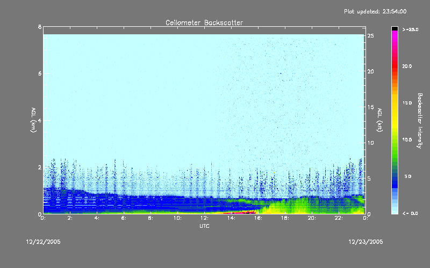Click the 15.0 colorbar tick label

[x=407, y=103]
